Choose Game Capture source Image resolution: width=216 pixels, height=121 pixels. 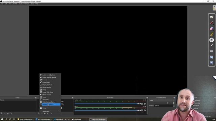pyautogui.click(x=50, y=87)
